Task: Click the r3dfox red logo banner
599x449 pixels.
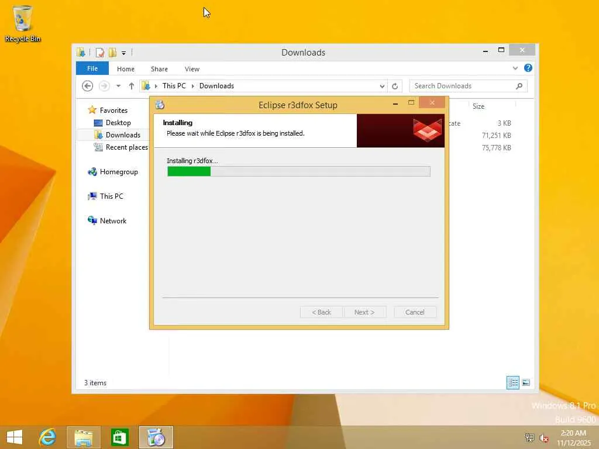Action: pos(400,130)
